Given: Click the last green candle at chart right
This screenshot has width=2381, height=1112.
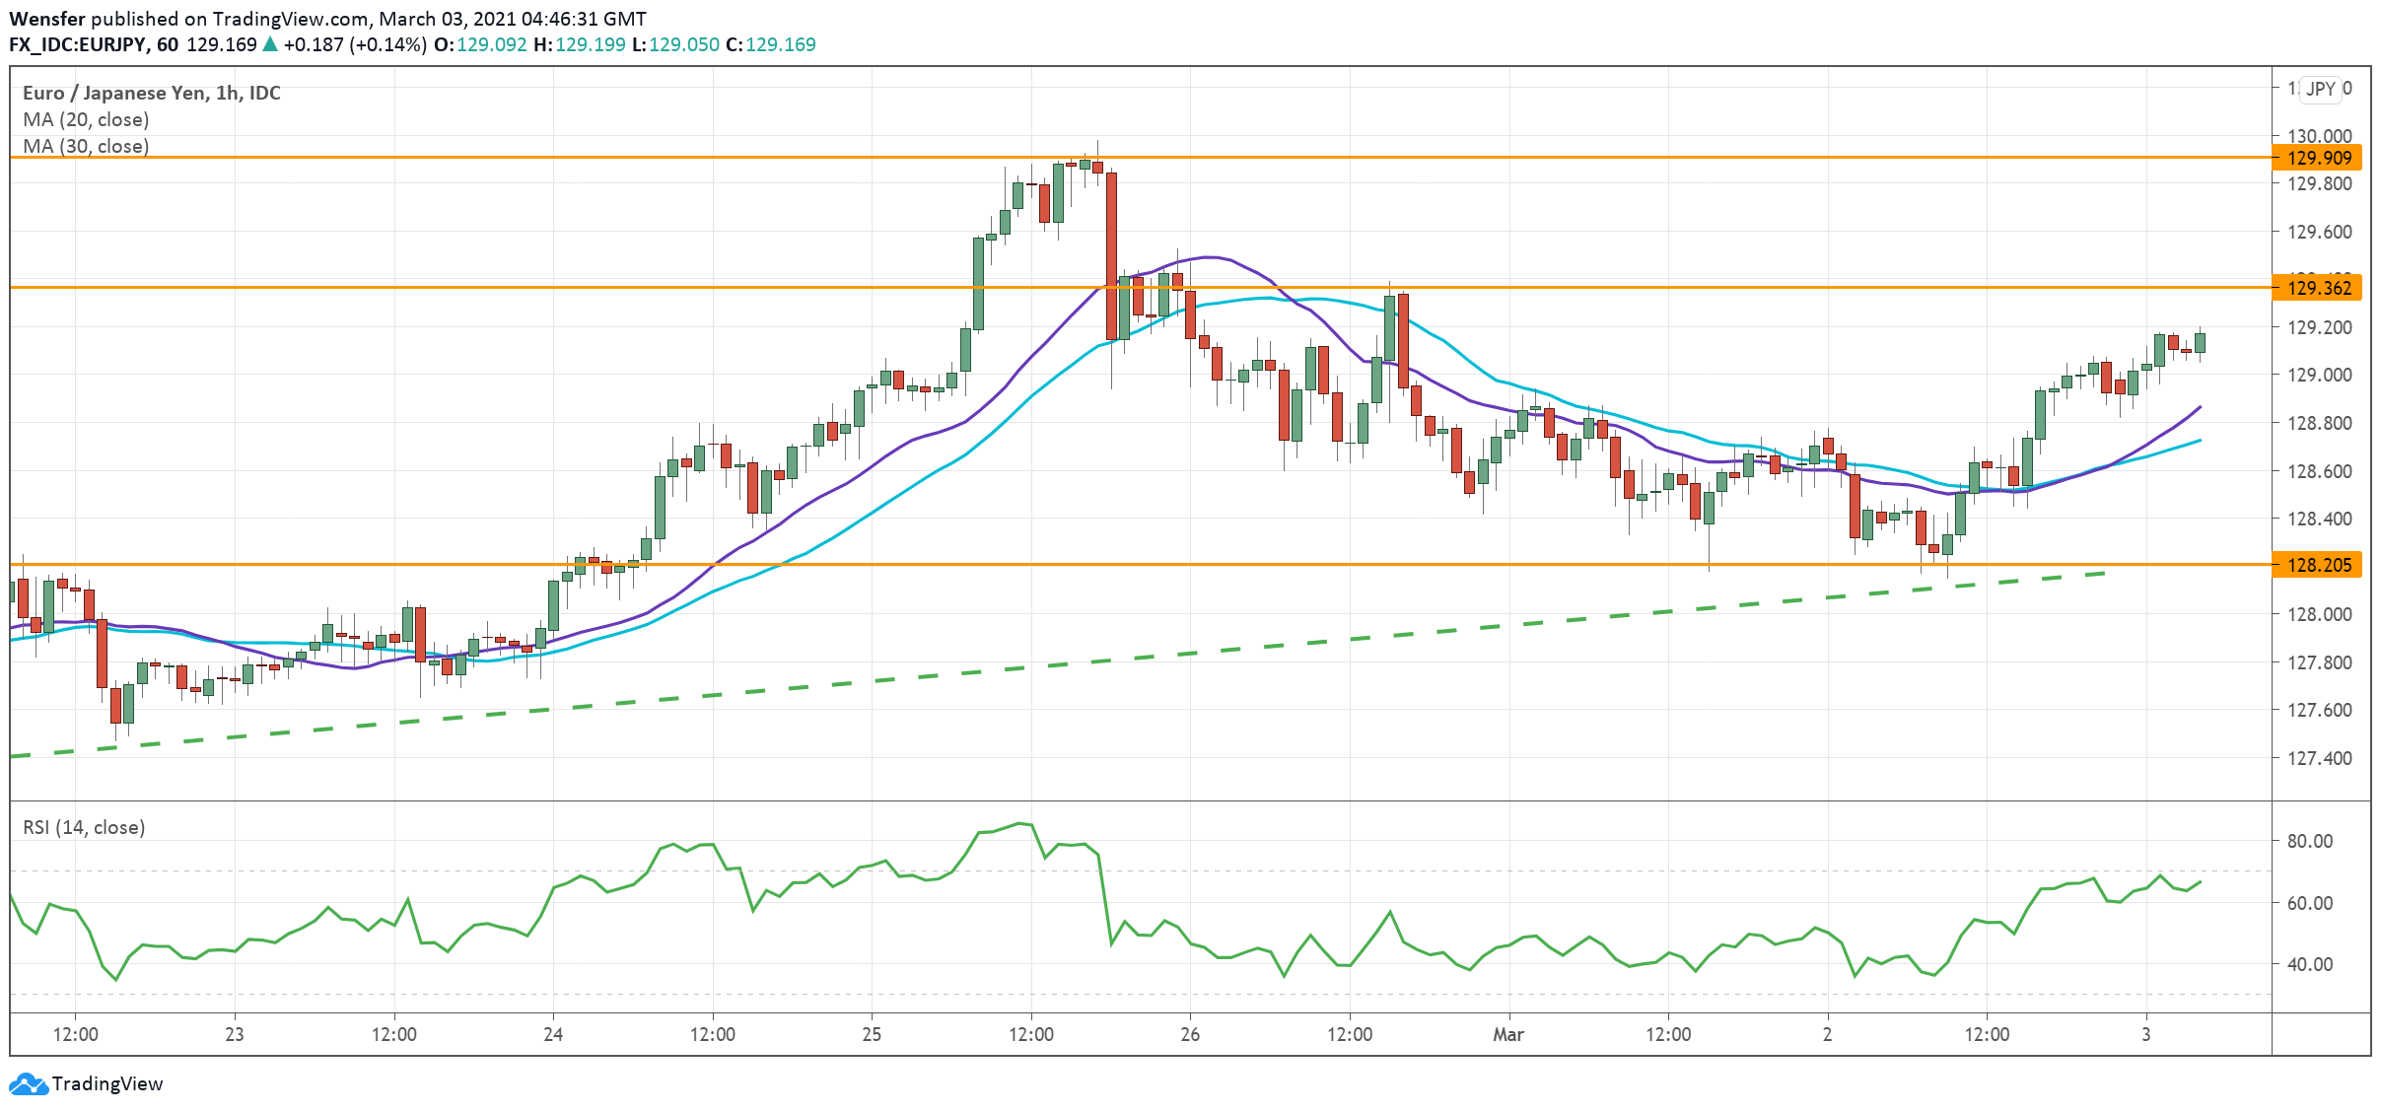Looking at the screenshot, I should [x=2200, y=343].
